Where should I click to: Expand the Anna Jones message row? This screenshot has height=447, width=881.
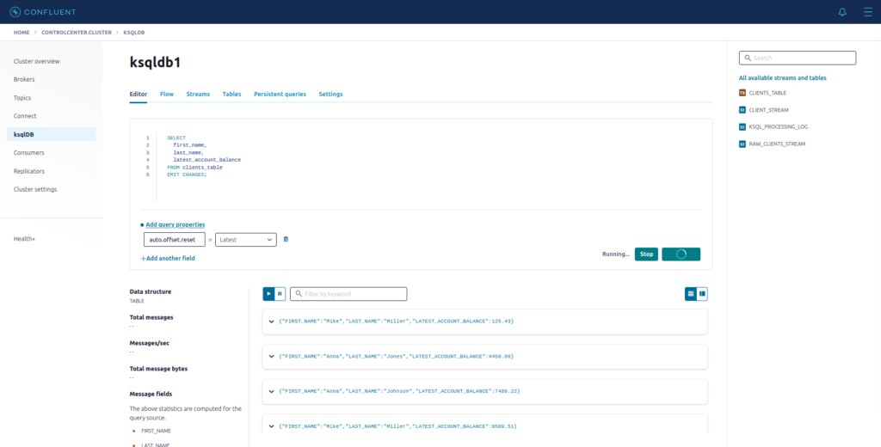pos(271,356)
